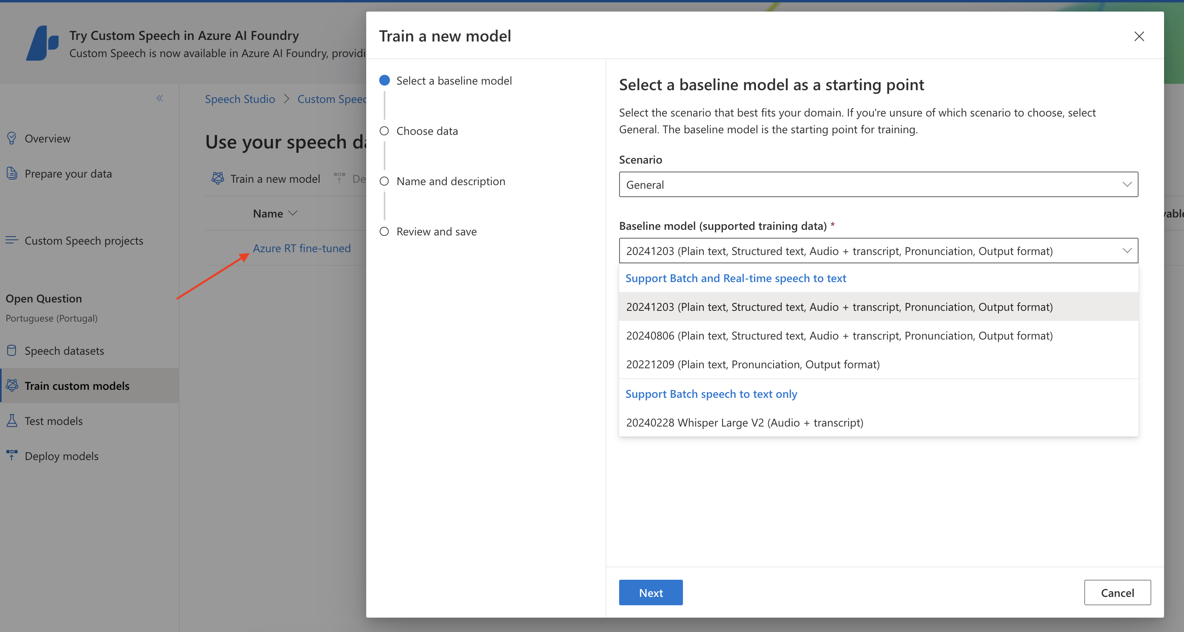The image size is (1184, 632).
Task: Click the Speech datasets cylinder icon
Action: point(12,350)
